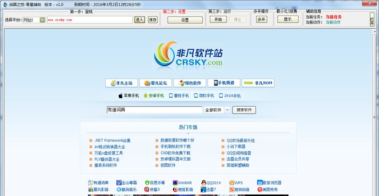Image resolution: width=379 pixels, height=196 pixels.
Task: Click the red 当前任务 status text
Action: (334, 17)
